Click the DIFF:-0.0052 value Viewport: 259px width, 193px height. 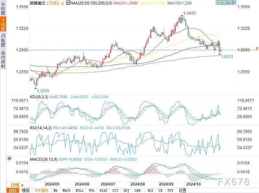[x=70, y=159]
